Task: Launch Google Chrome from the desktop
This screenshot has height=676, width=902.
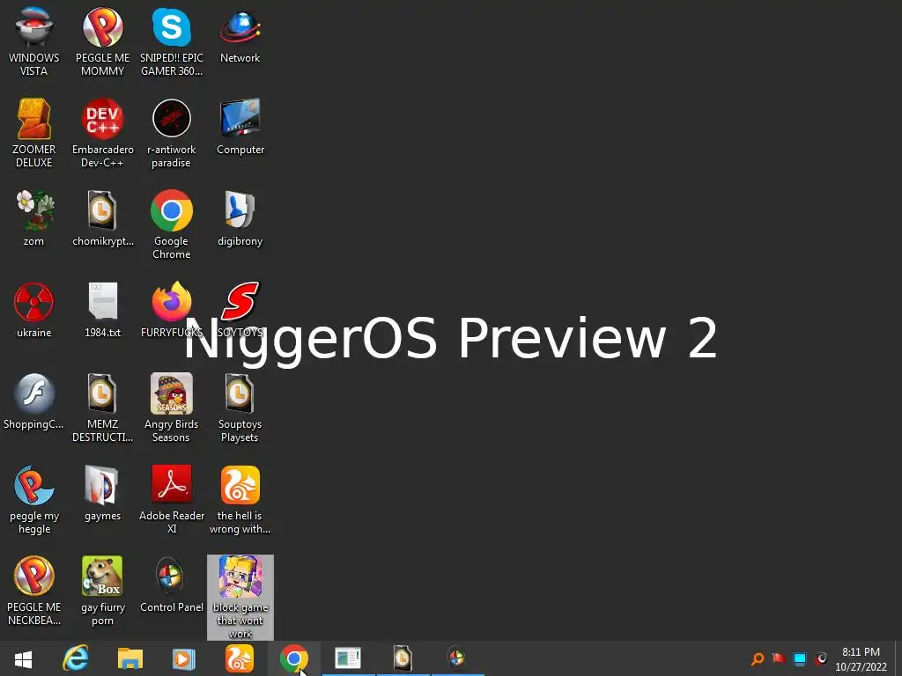Action: tap(172, 224)
